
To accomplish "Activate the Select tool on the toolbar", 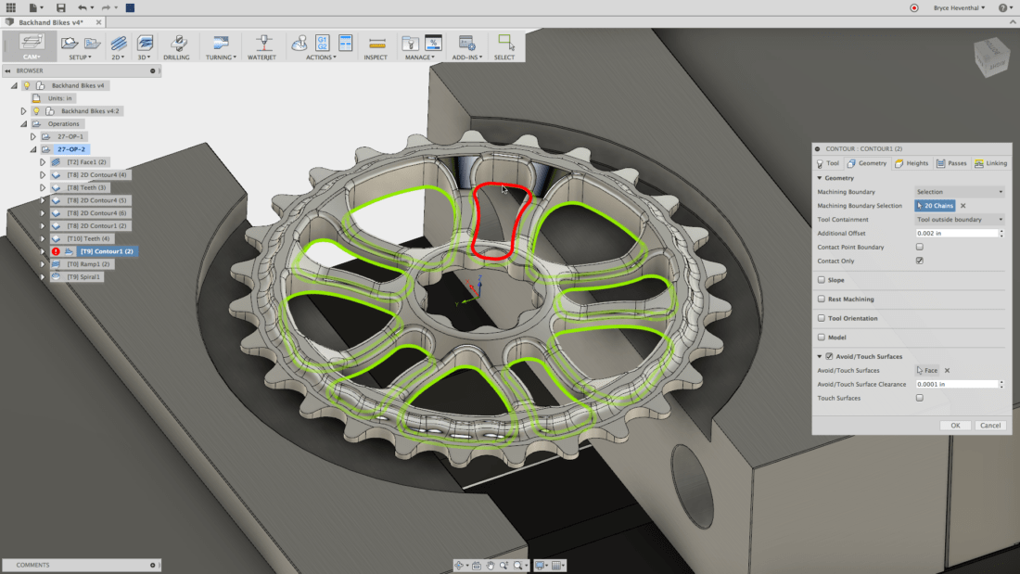I will 505,45.
